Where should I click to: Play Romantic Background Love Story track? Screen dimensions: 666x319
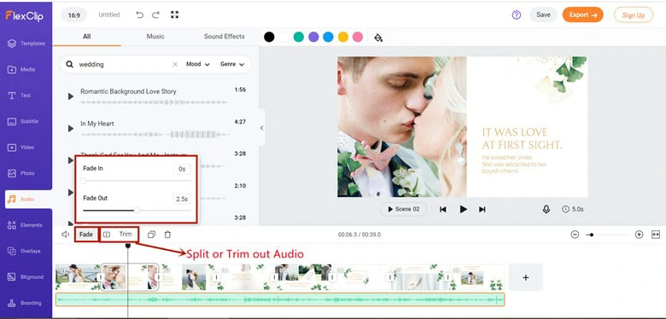pos(71,96)
